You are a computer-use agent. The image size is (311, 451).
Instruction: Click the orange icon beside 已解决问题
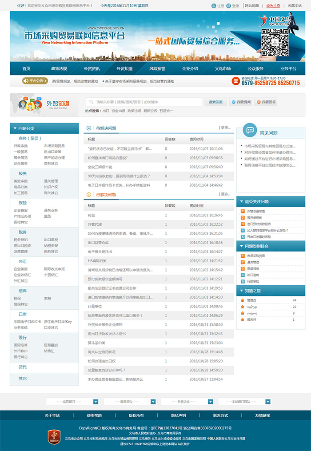pos(88,195)
